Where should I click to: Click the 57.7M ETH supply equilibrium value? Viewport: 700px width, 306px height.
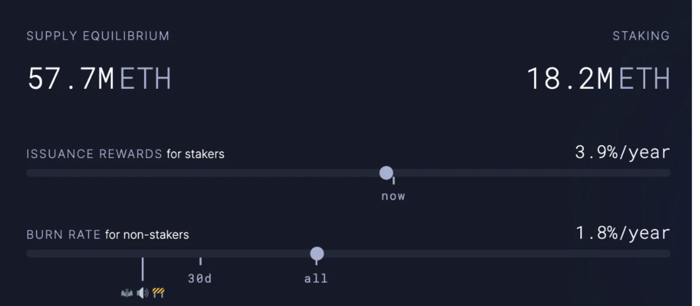pos(99,79)
